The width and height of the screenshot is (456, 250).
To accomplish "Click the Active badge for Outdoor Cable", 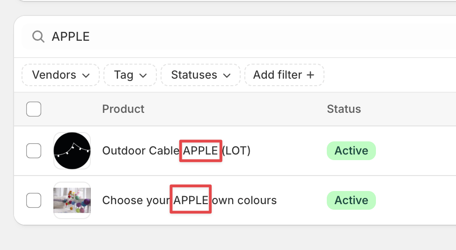I will pos(351,151).
